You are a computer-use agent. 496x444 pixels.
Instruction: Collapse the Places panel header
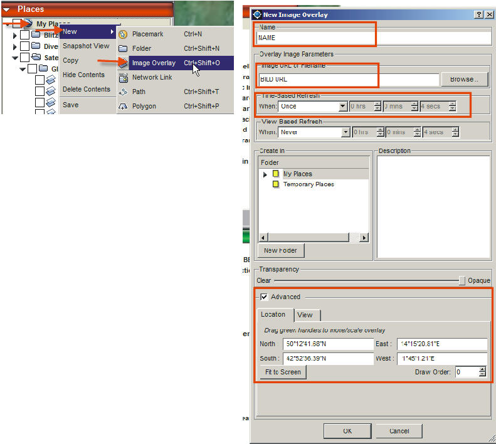click(7, 9)
